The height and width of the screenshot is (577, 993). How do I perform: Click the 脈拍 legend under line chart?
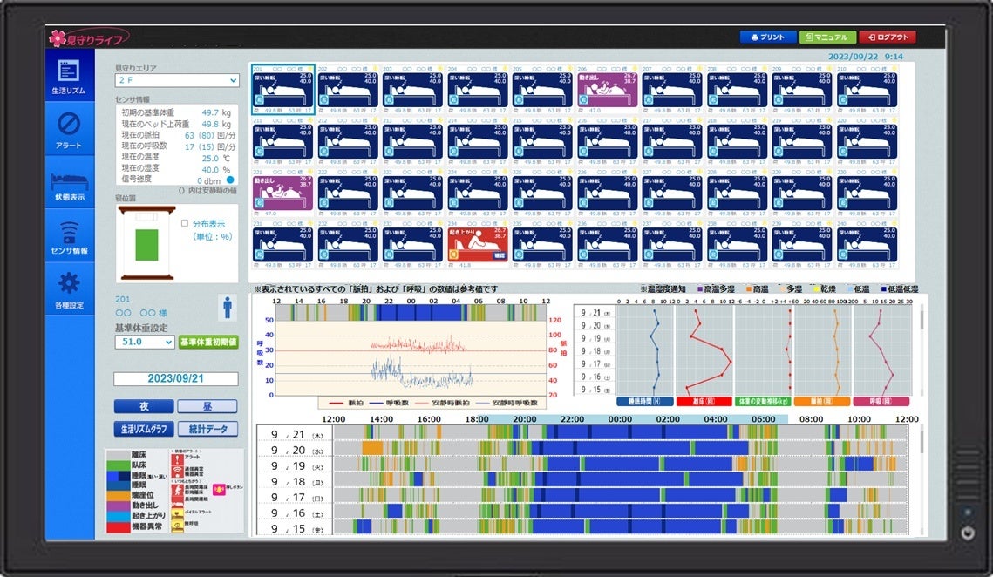346,402
